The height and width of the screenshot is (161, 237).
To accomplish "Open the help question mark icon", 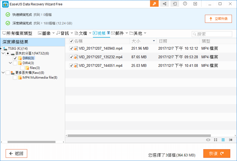I will click(x=185, y=3).
